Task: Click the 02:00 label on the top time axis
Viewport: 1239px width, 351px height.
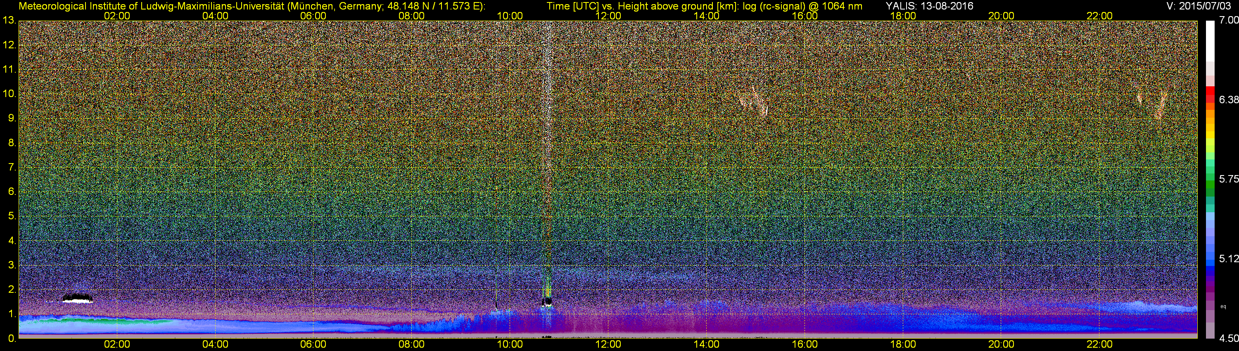Action: pos(117,16)
